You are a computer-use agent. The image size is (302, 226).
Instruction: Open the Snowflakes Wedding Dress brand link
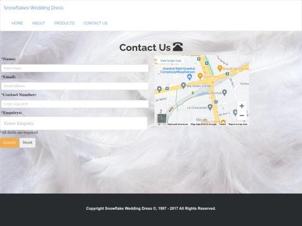pyautogui.click(x=34, y=8)
